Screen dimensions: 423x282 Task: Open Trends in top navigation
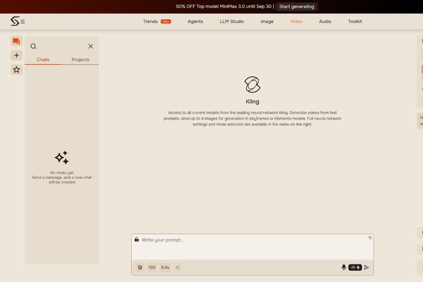[x=150, y=22]
